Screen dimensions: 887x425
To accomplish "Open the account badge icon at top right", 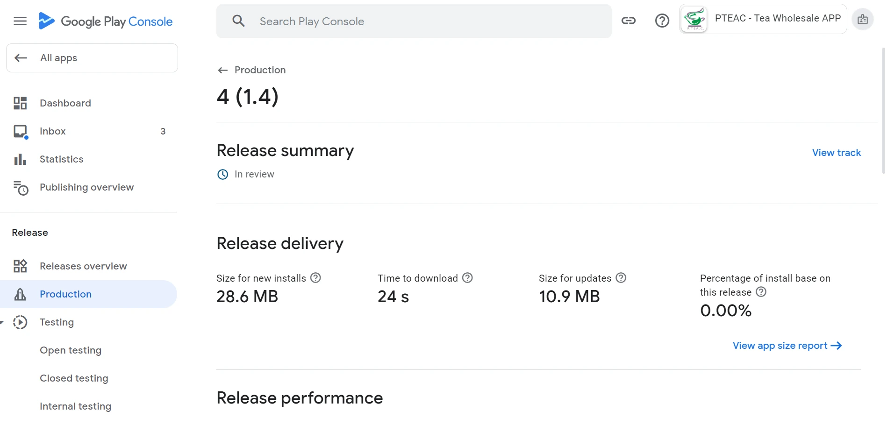I will (863, 20).
